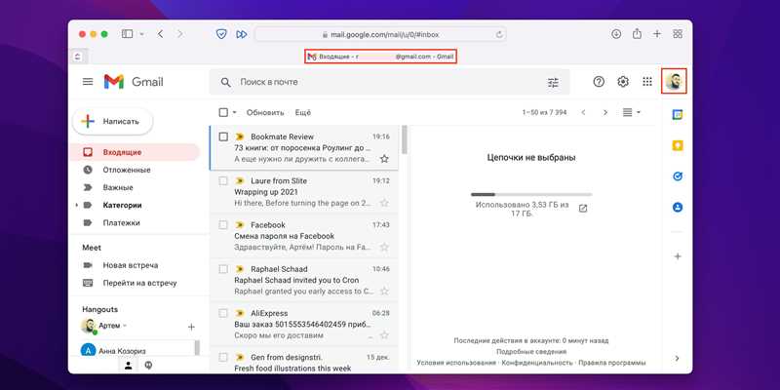Image resolution: width=780 pixels, height=390 pixels.
Task: Check the Bookmate Review email checkbox
Action: [223, 136]
